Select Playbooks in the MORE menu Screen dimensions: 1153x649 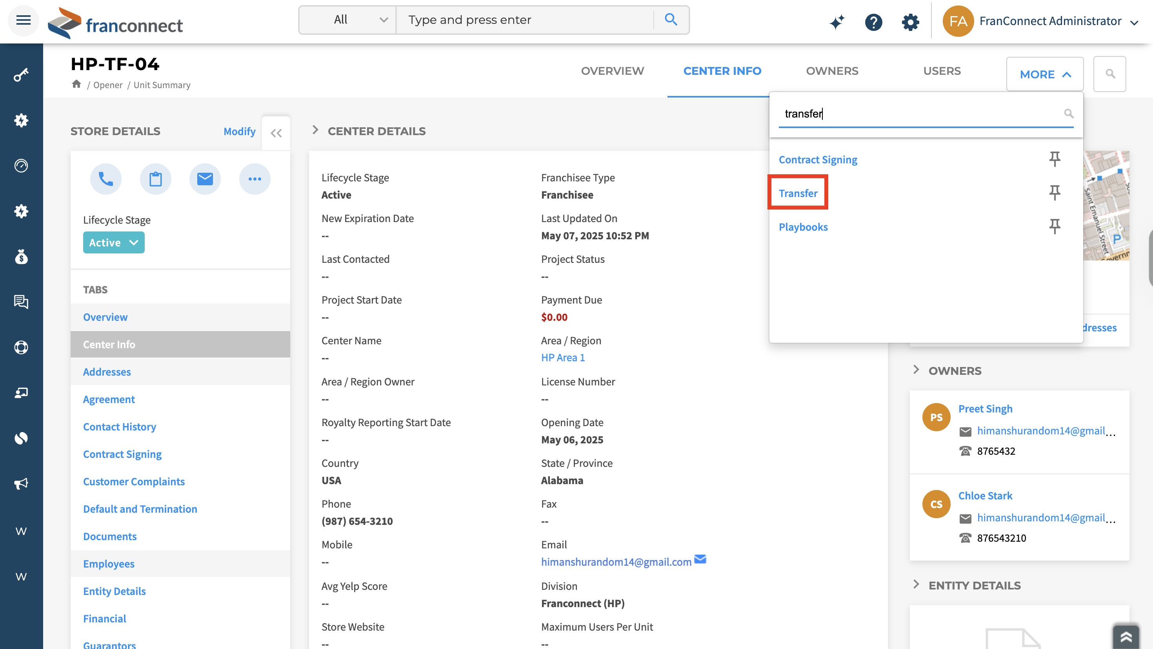pyautogui.click(x=803, y=227)
